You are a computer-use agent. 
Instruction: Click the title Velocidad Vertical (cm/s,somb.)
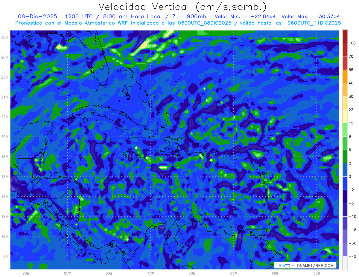(182, 7)
